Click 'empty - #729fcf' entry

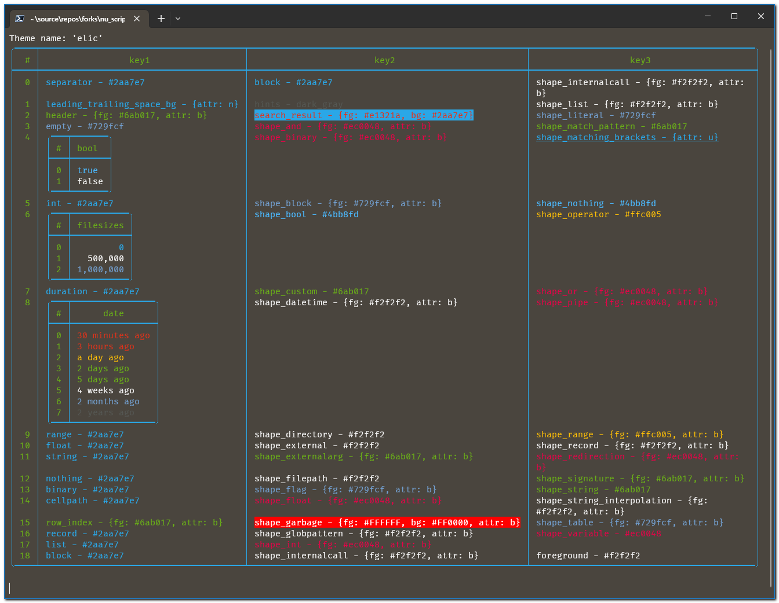click(x=85, y=126)
